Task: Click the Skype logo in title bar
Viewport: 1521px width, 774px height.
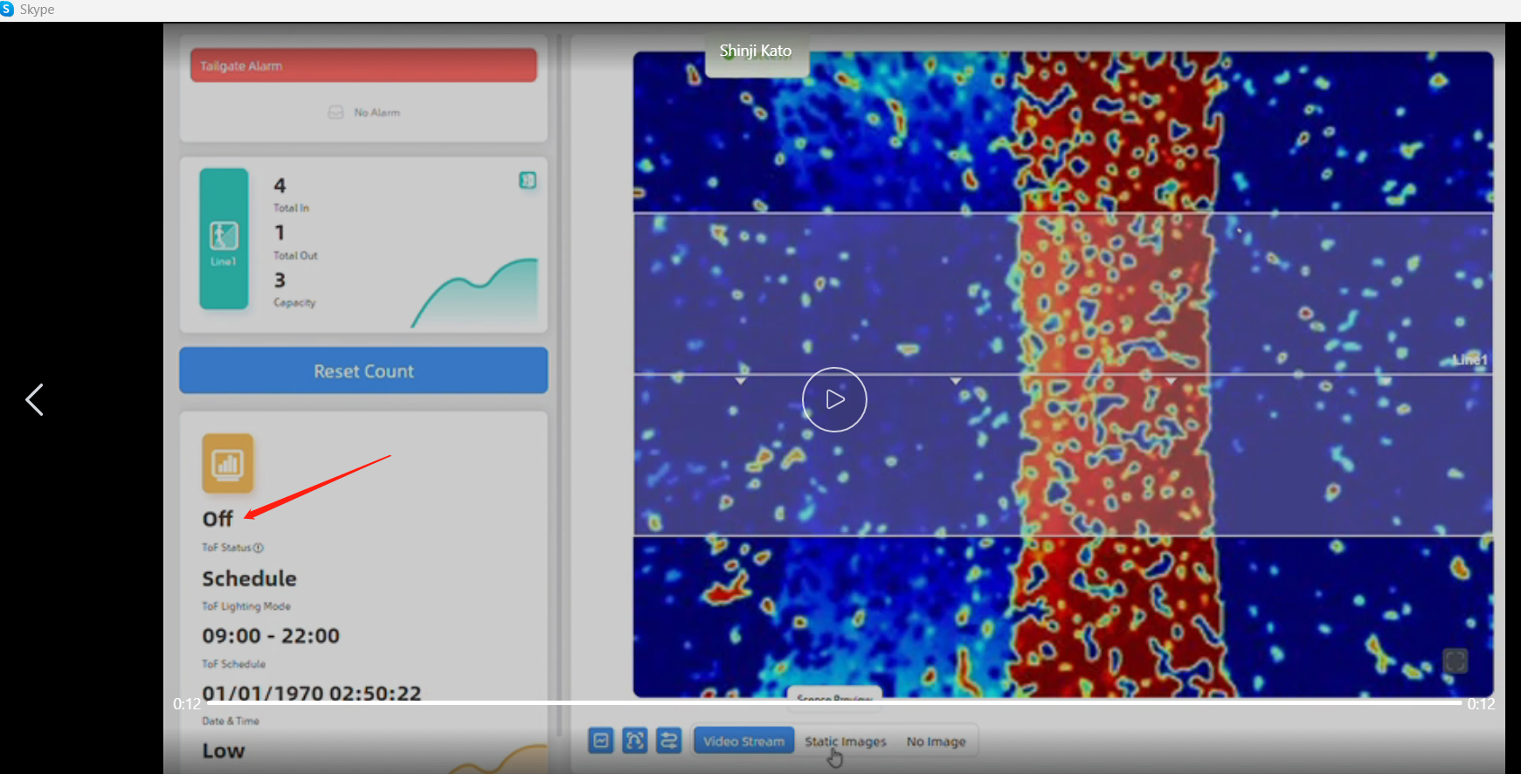Action: click(8, 9)
